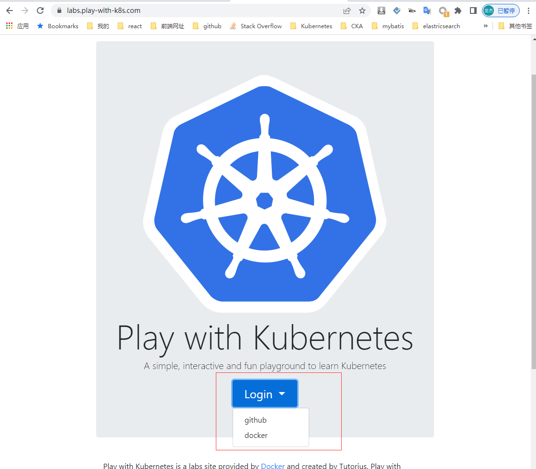Viewport: 536px width, 469px height.
Task: Open the extension with orange badge
Action: click(443, 11)
